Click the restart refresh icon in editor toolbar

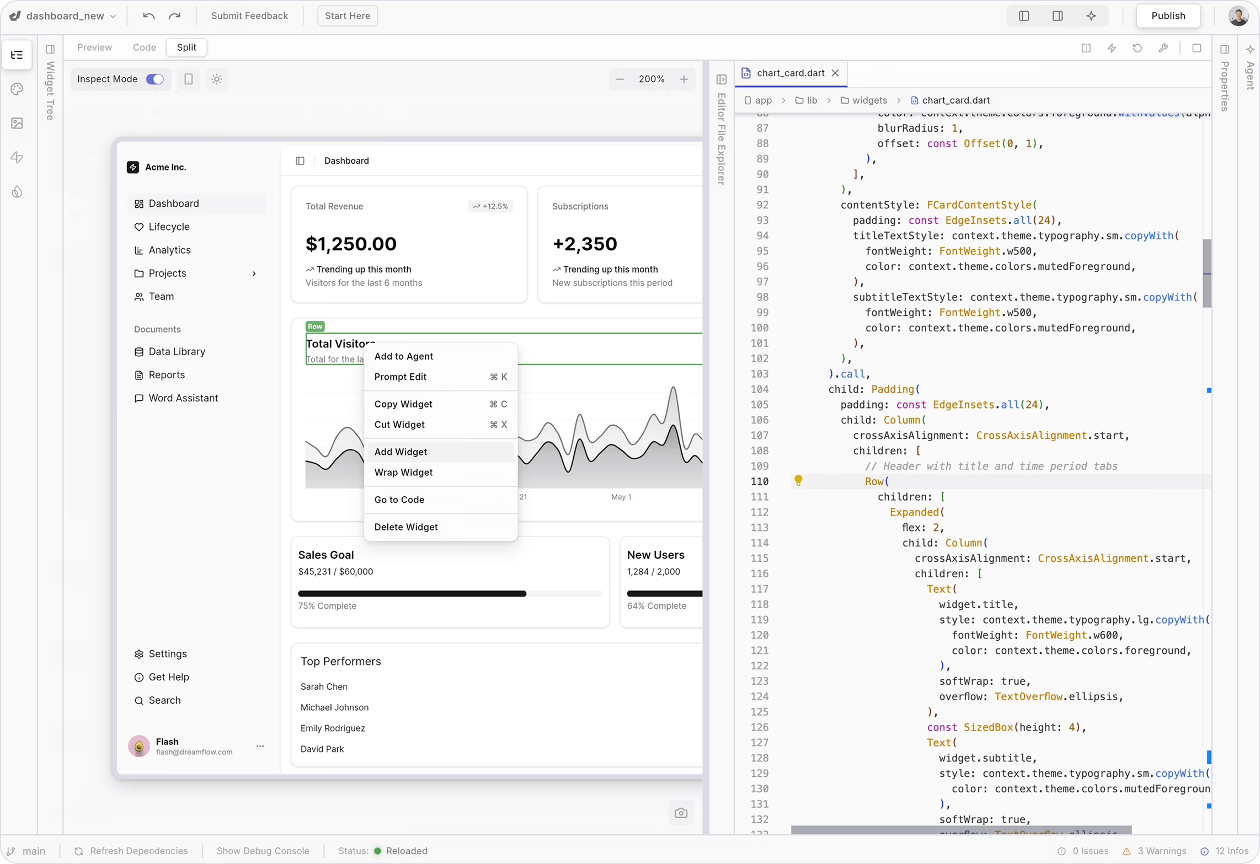pyautogui.click(x=1137, y=48)
